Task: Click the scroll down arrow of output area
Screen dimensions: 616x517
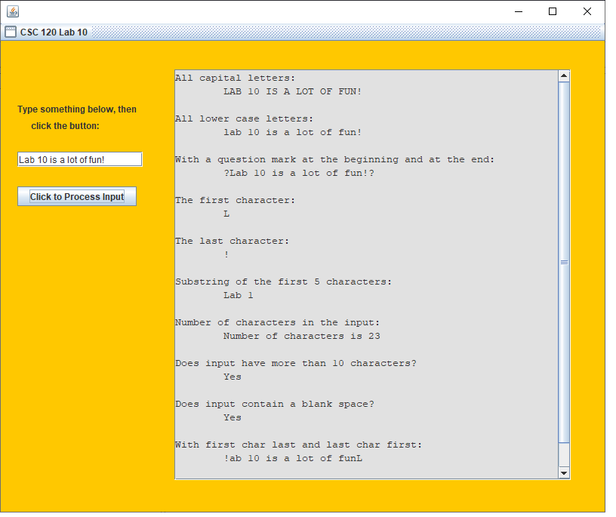Action: click(563, 472)
